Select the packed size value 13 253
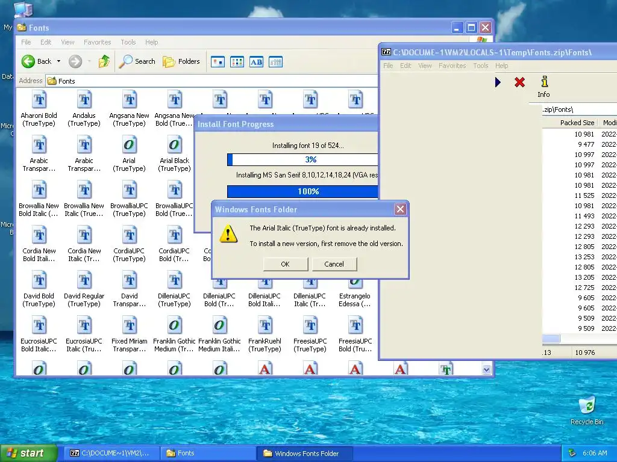 [584, 256]
